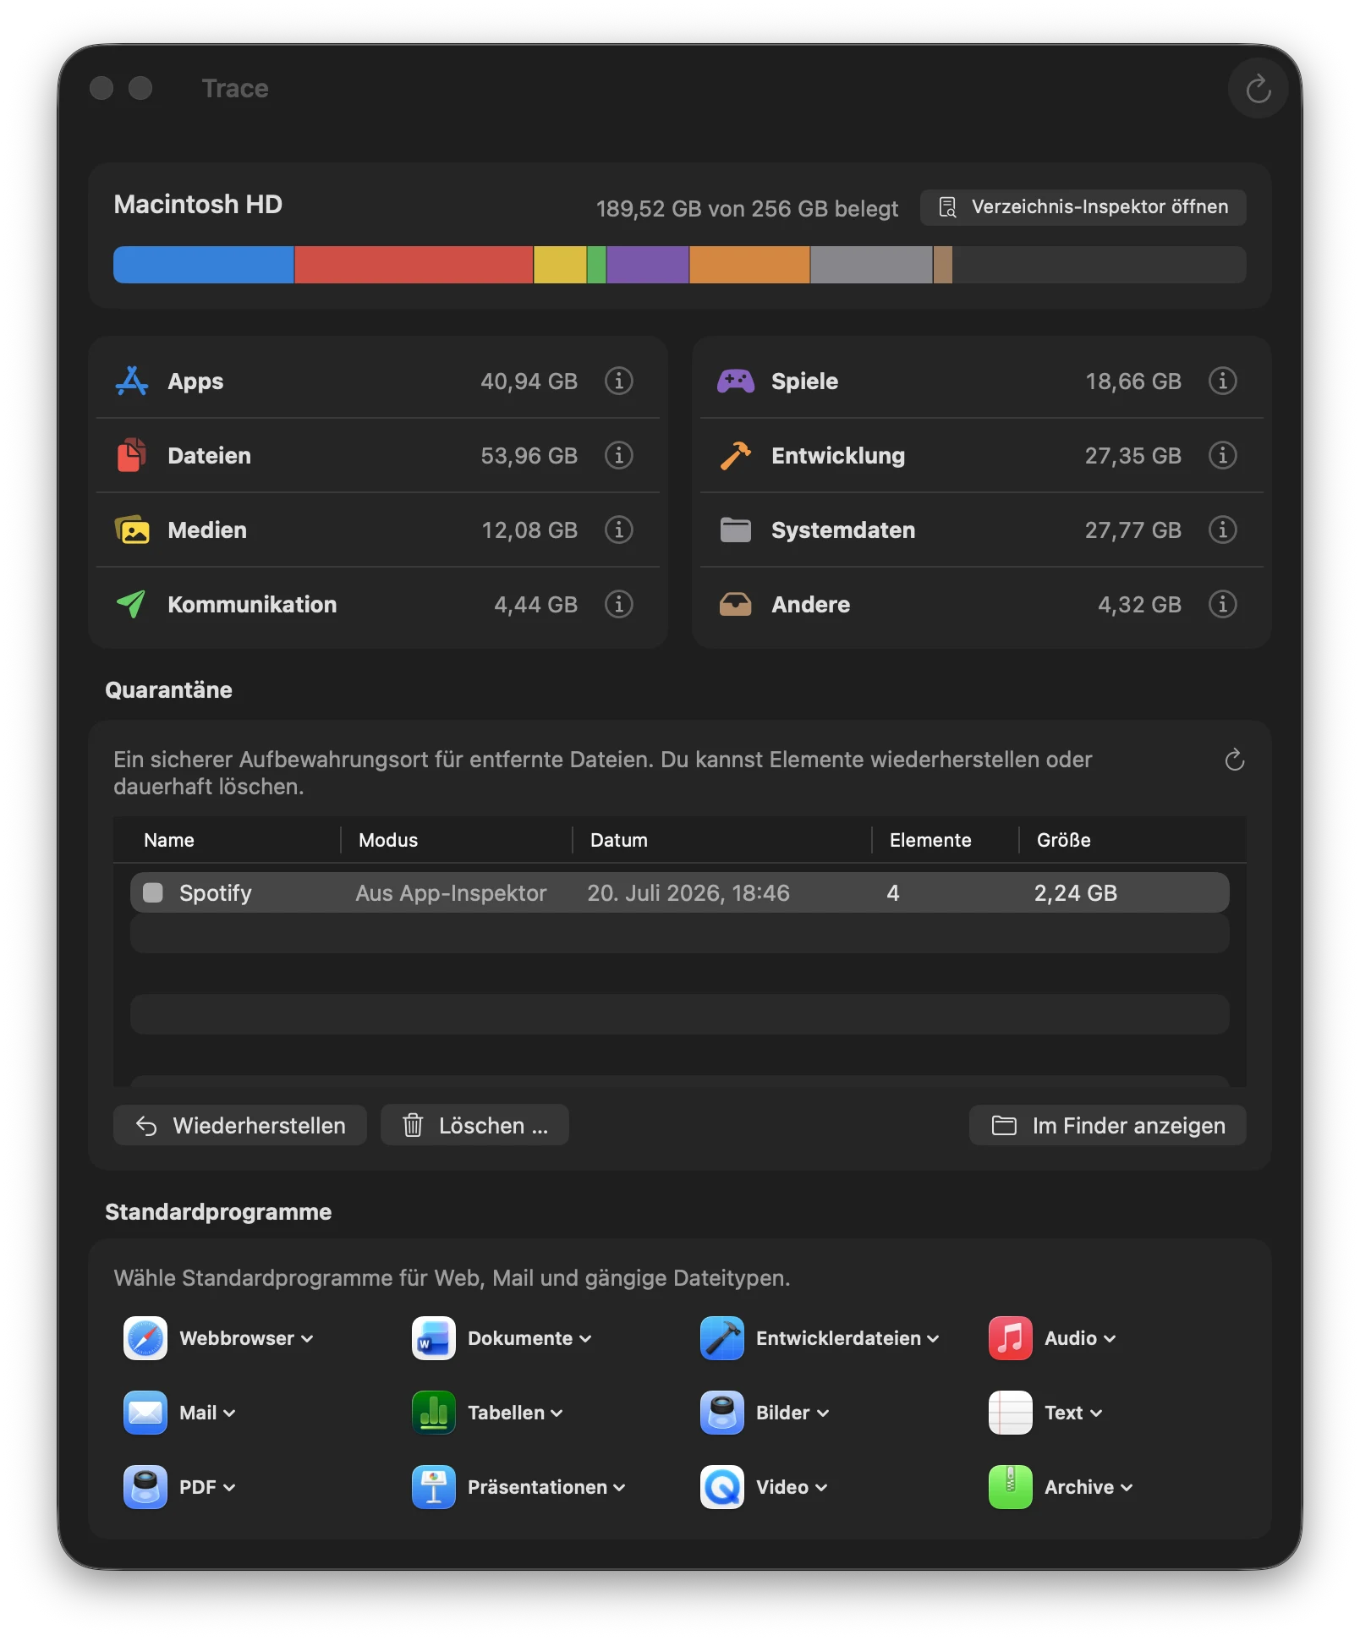Screen dimensions: 1360x1641
Task: Show info for Medien storage
Action: (x=618, y=530)
